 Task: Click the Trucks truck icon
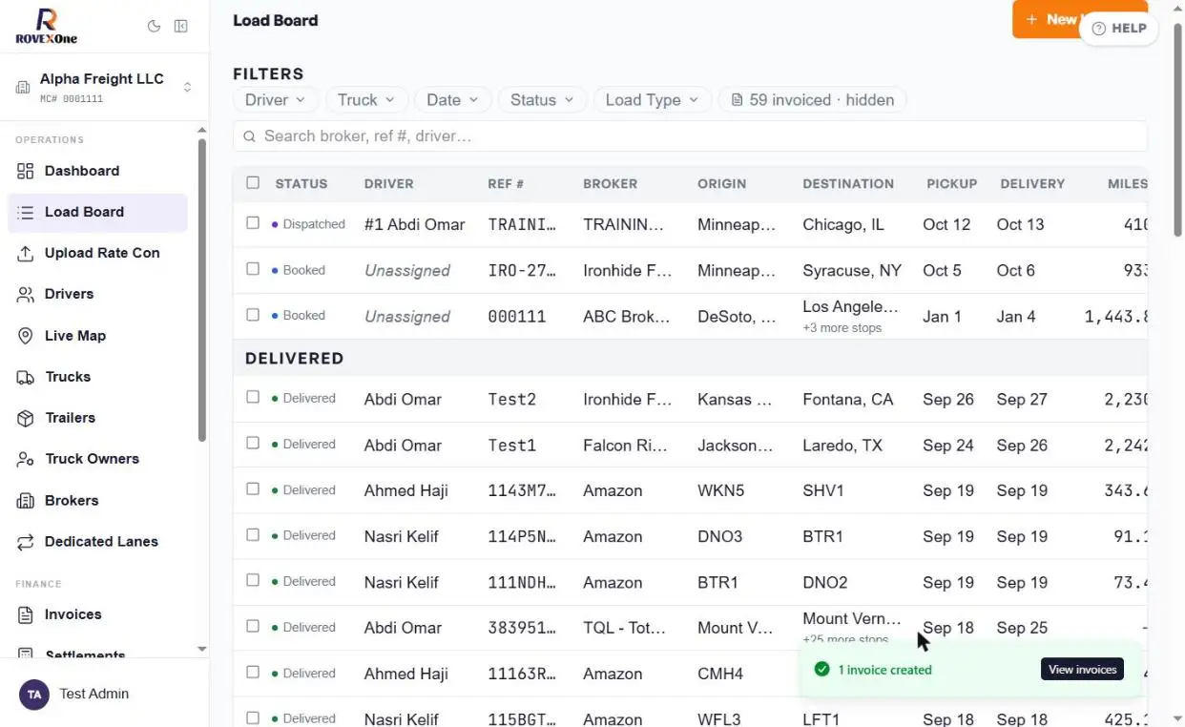26,377
